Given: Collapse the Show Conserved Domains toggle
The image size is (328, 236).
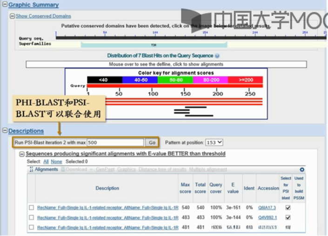Looking at the screenshot, I should (x=13, y=16).
